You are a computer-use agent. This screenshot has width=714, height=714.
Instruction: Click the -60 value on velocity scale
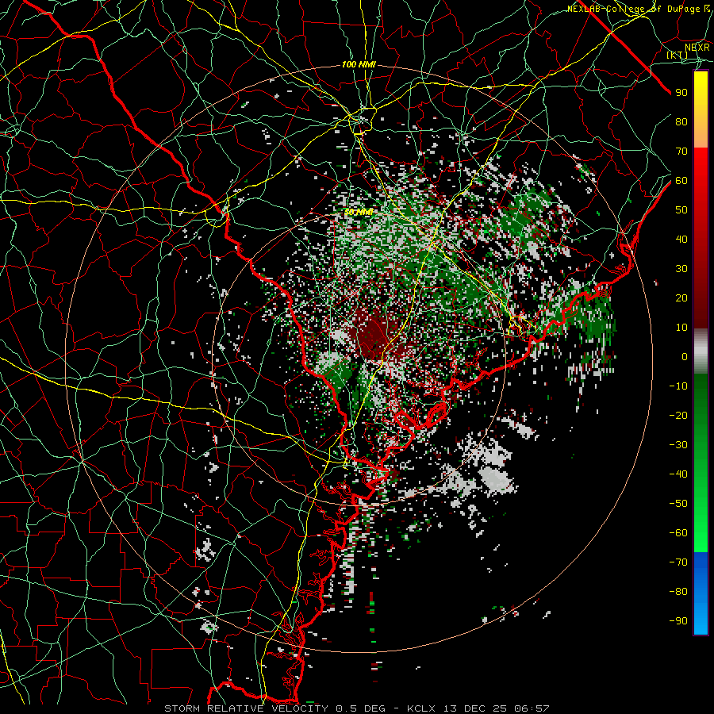tap(678, 533)
